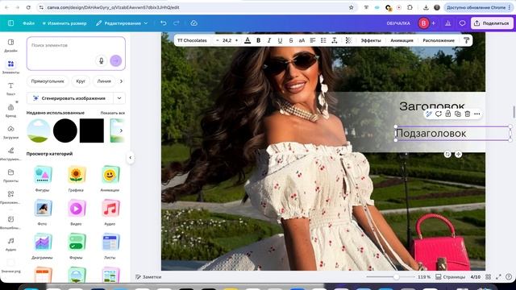Screen dimensions: 516x290
Task: Open the more options ellipsis on text
Action: (x=477, y=114)
